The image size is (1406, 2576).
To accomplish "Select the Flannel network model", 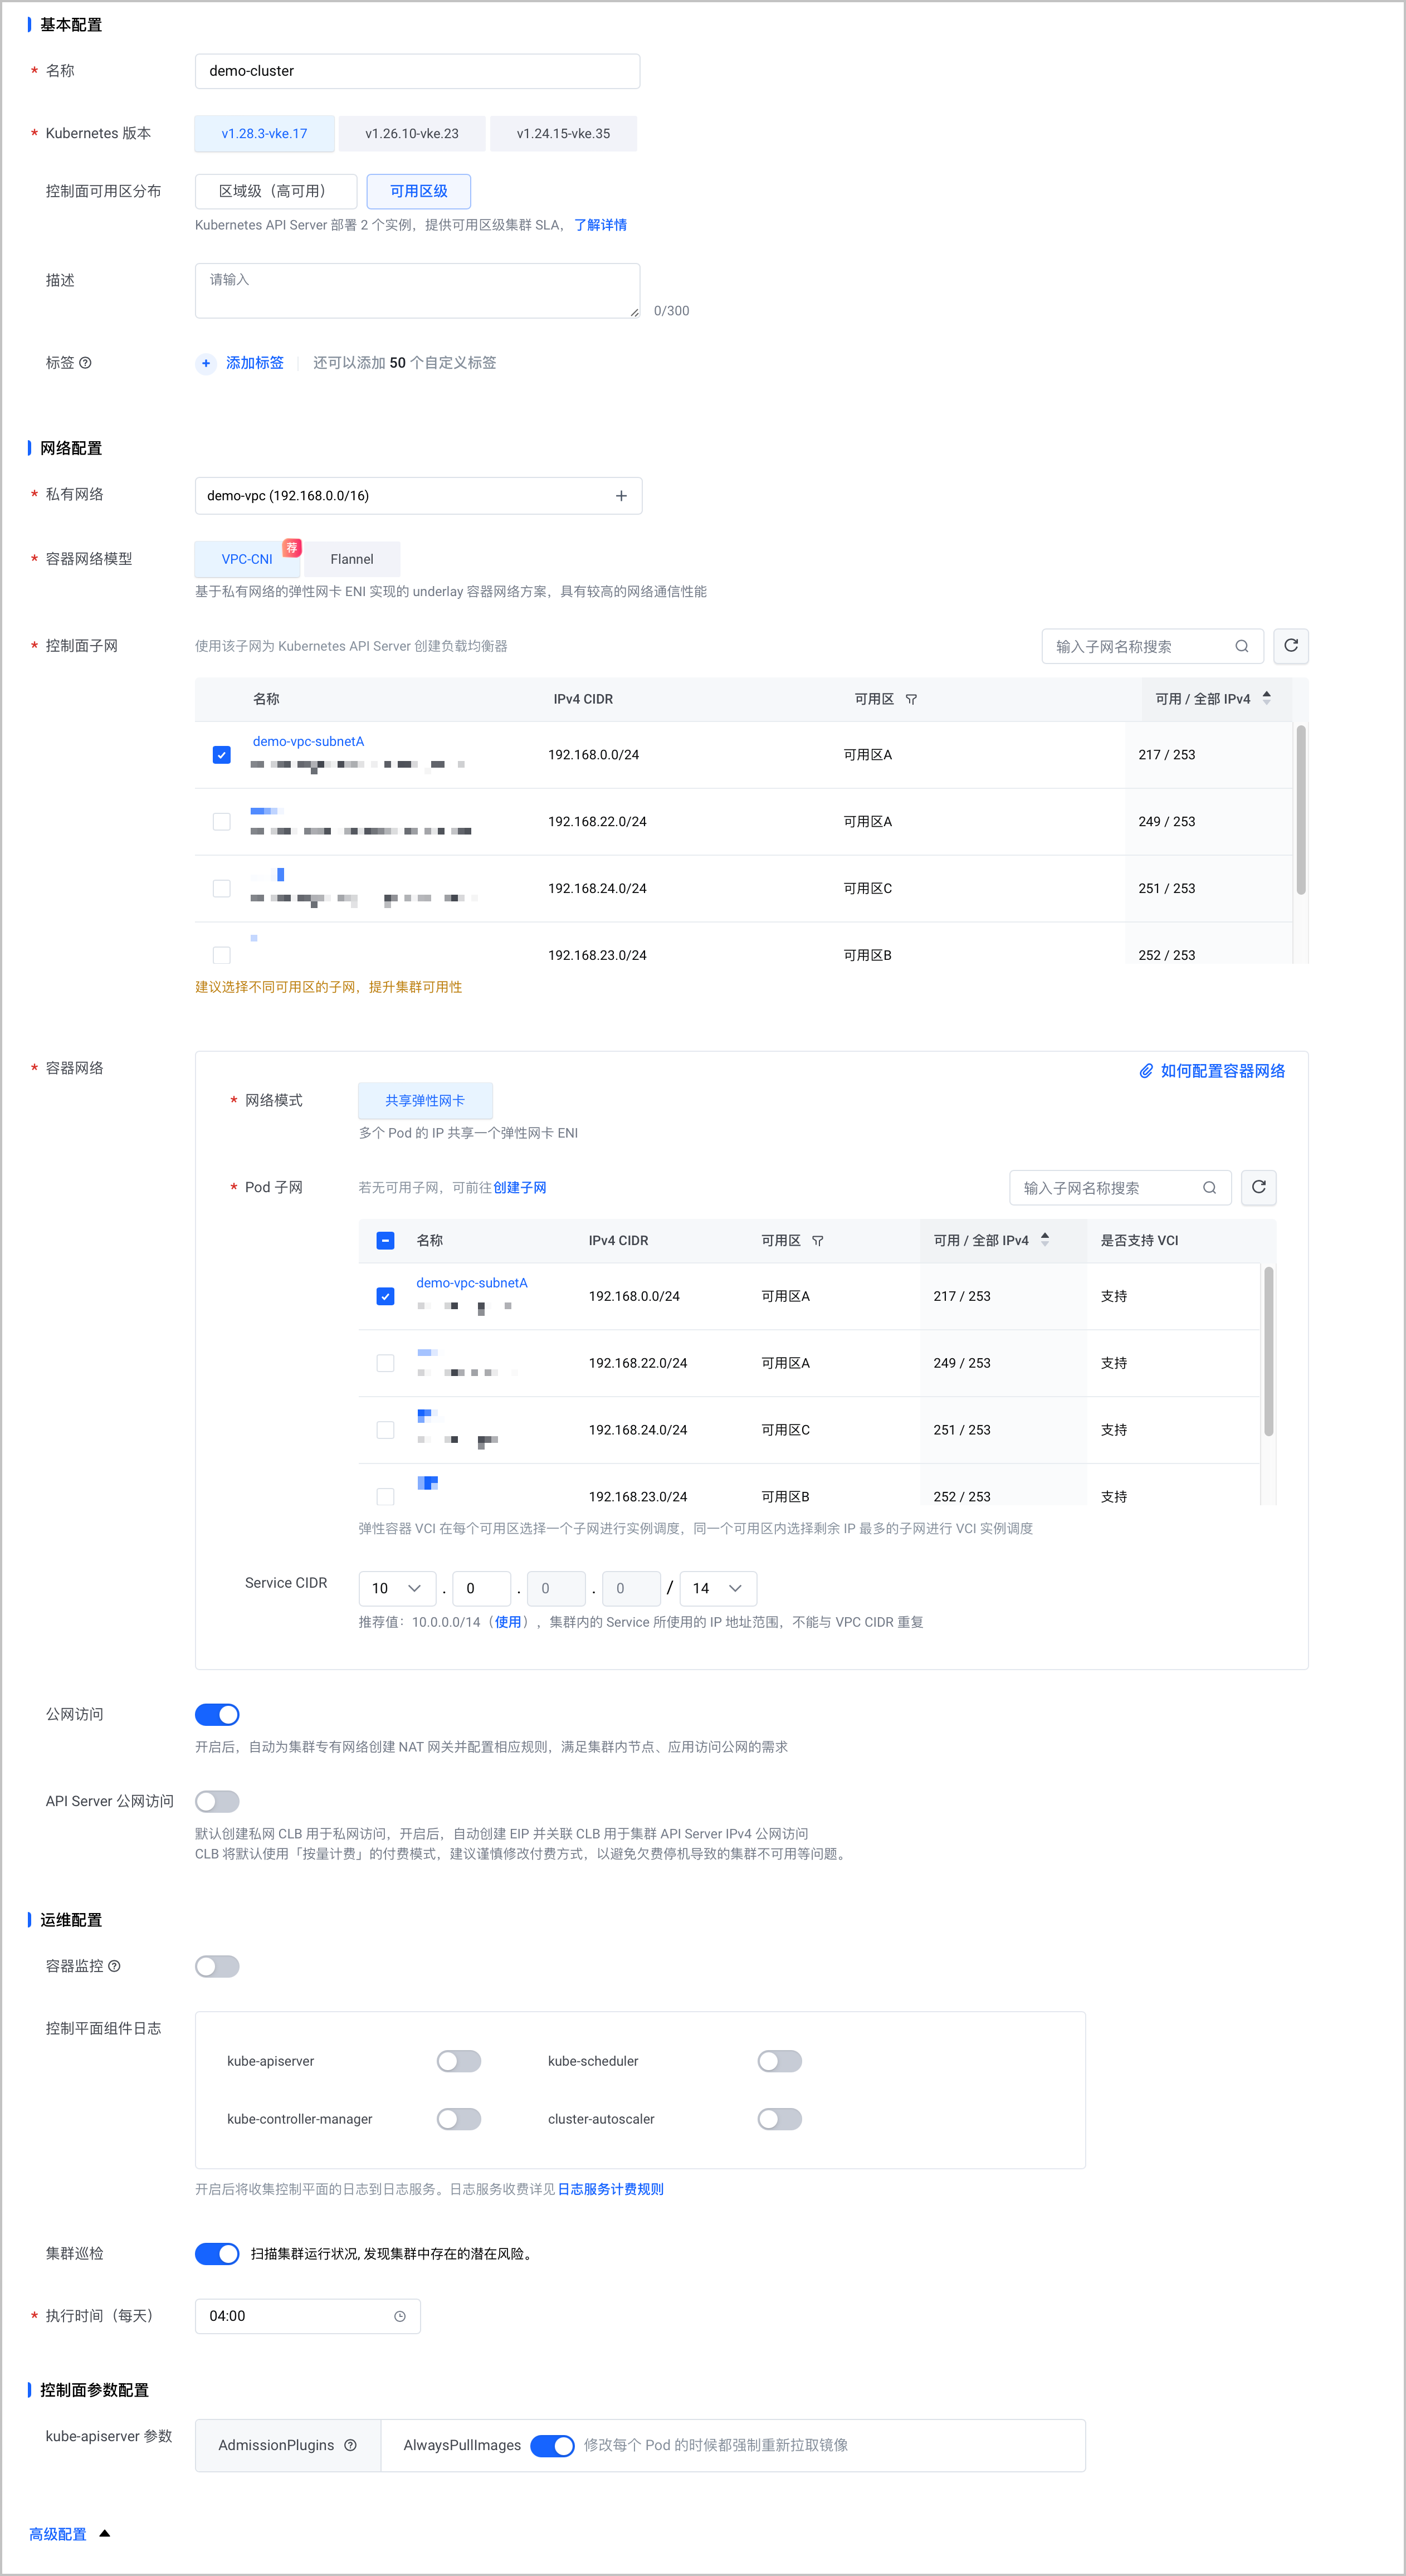I will pyautogui.click(x=352, y=559).
